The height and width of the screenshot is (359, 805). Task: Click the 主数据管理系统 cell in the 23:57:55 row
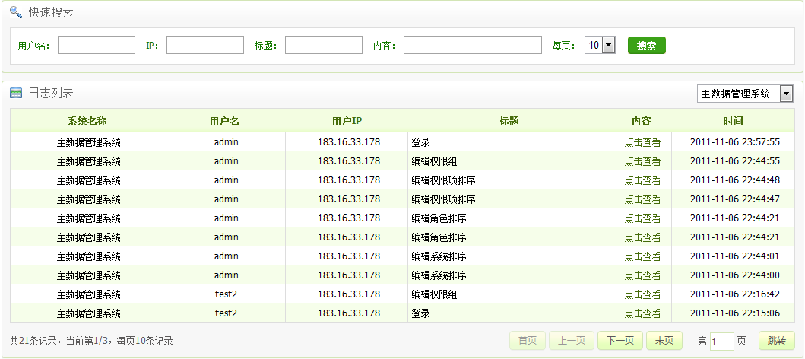[x=88, y=142]
